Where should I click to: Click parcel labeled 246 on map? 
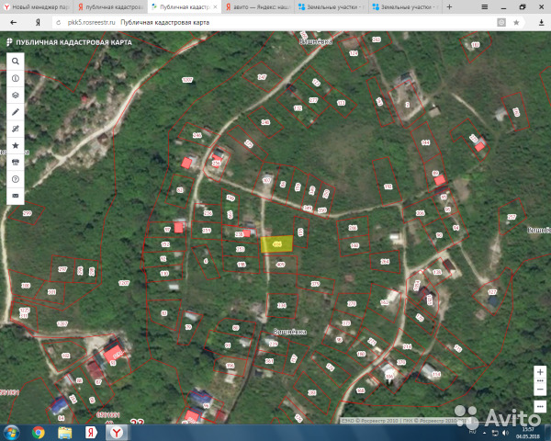coord(197,135)
